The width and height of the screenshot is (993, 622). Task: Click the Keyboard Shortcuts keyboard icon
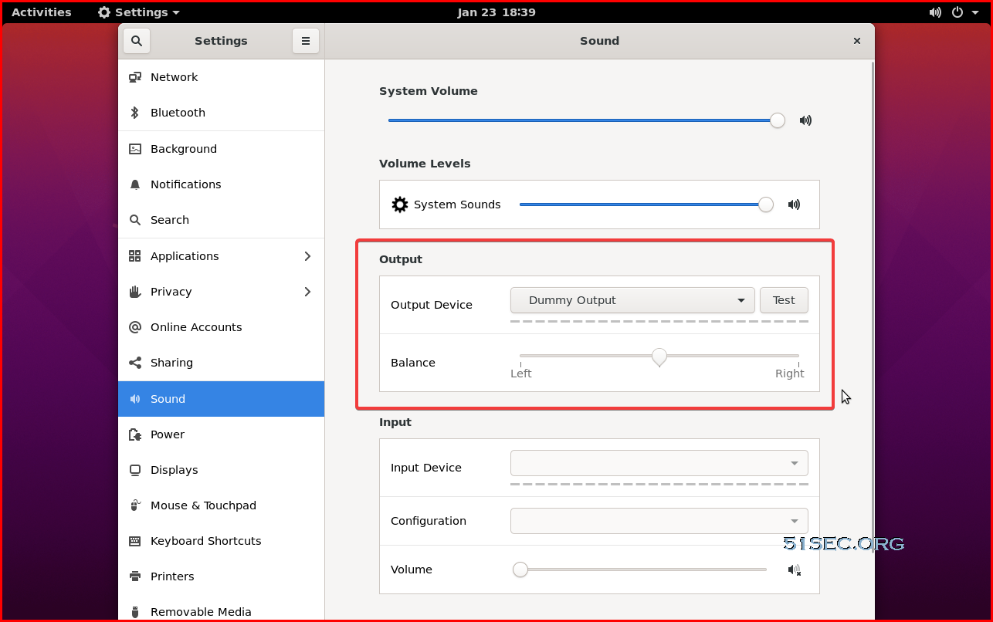[135, 541]
